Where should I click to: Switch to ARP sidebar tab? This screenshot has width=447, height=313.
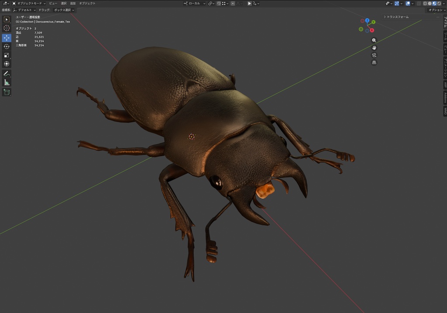(x=445, y=85)
